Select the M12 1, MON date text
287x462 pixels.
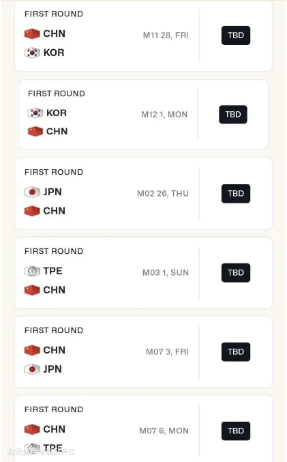[x=164, y=115]
